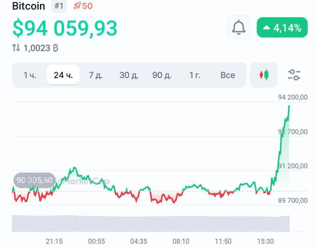Open chart settings sliders icon

[294, 75]
